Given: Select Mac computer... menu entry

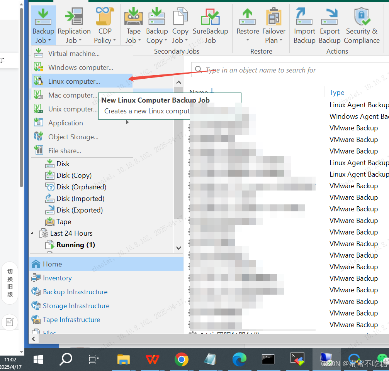Looking at the screenshot, I should tap(66, 95).
